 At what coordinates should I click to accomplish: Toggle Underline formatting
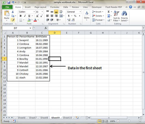point(29,16)
